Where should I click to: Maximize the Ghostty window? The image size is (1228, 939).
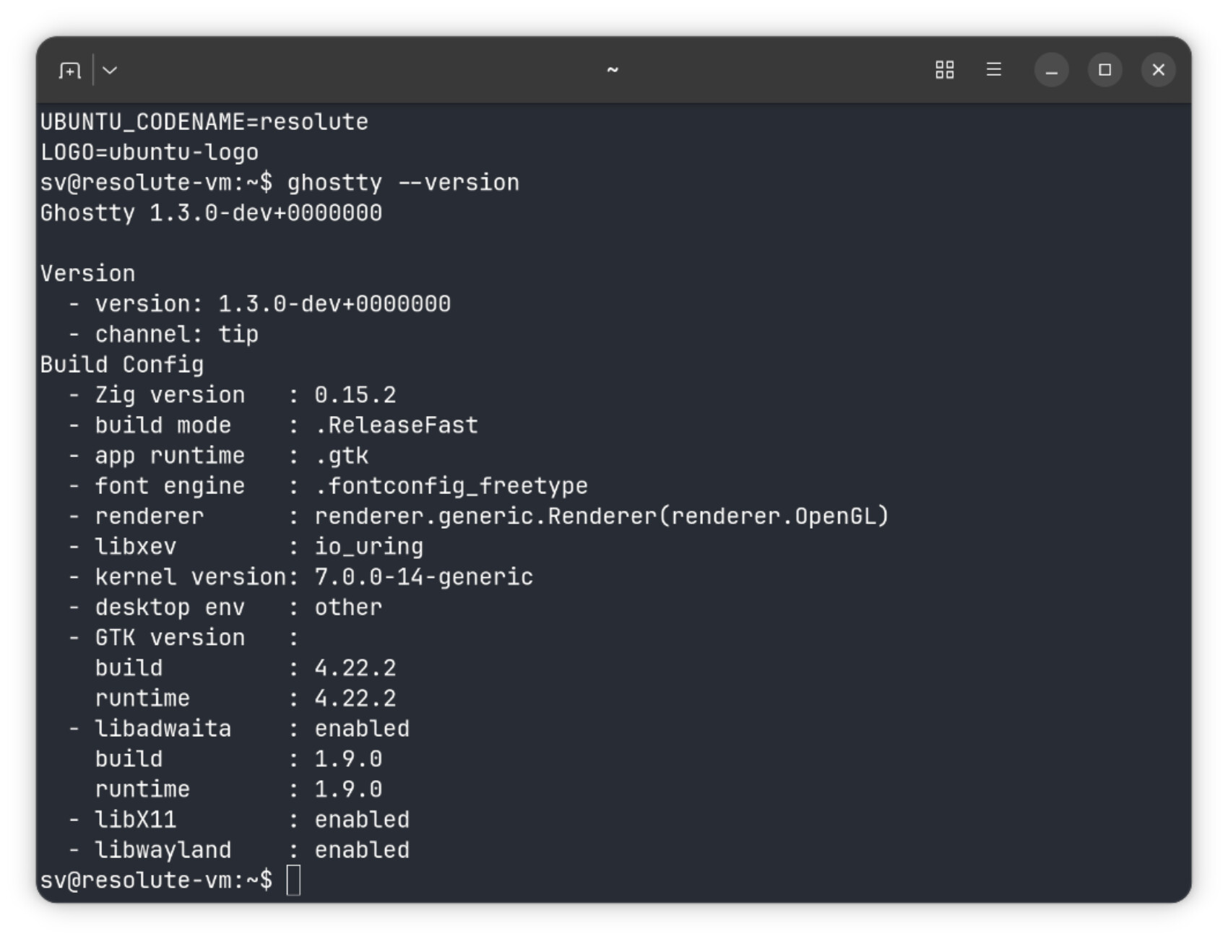1105,70
